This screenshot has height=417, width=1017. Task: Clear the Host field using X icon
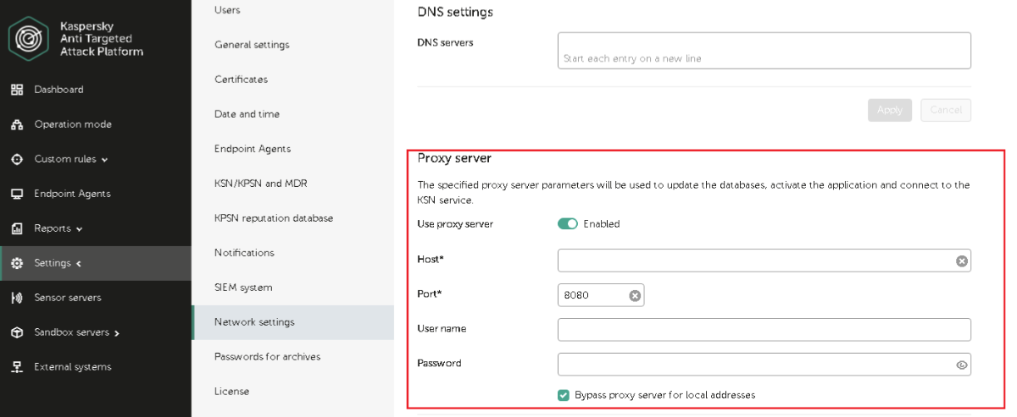[962, 261]
